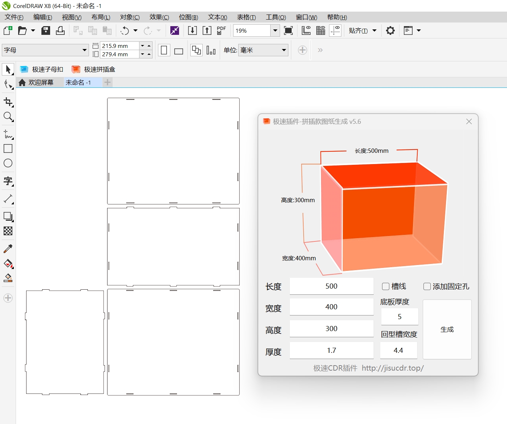Click the Export icon
Screen dimensions: 507x424
pyautogui.click(x=207, y=30)
